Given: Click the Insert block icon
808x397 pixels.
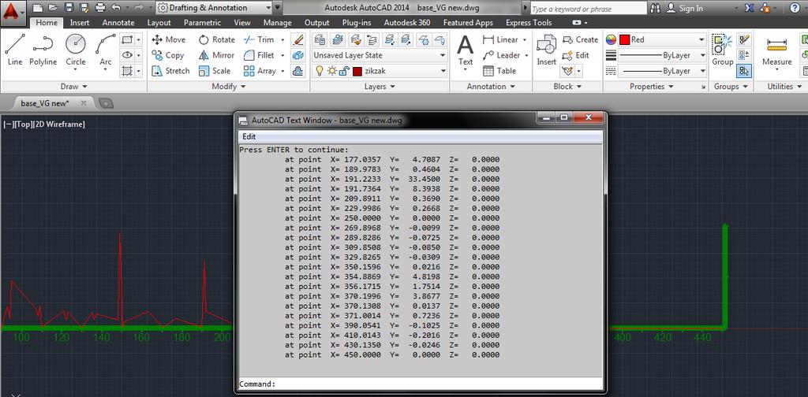Looking at the screenshot, I should point(546,50).
